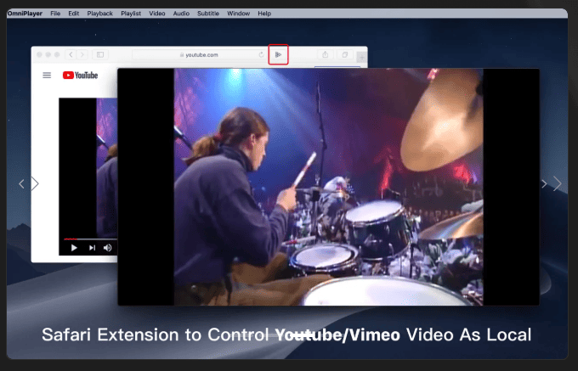This screenshot has width=578, height=371.
Task: Open the Safari share button
Action: click(x=325, y=54)
